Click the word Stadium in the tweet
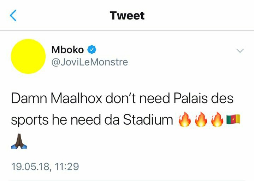The height and width of the screenshot is (181, 254). pyautogui.click(x=148, y=120)
